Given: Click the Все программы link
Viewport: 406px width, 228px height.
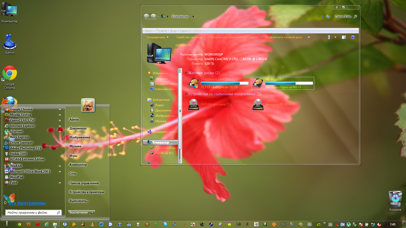Looking at the screenshot, I should click(x=27, y=203).
